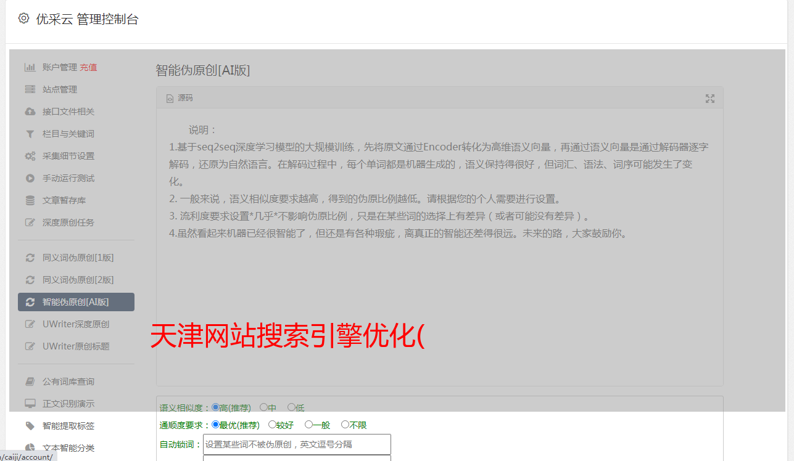Click the red 充值 recharge link
794x461 pixels.
[x=88, y=67]
